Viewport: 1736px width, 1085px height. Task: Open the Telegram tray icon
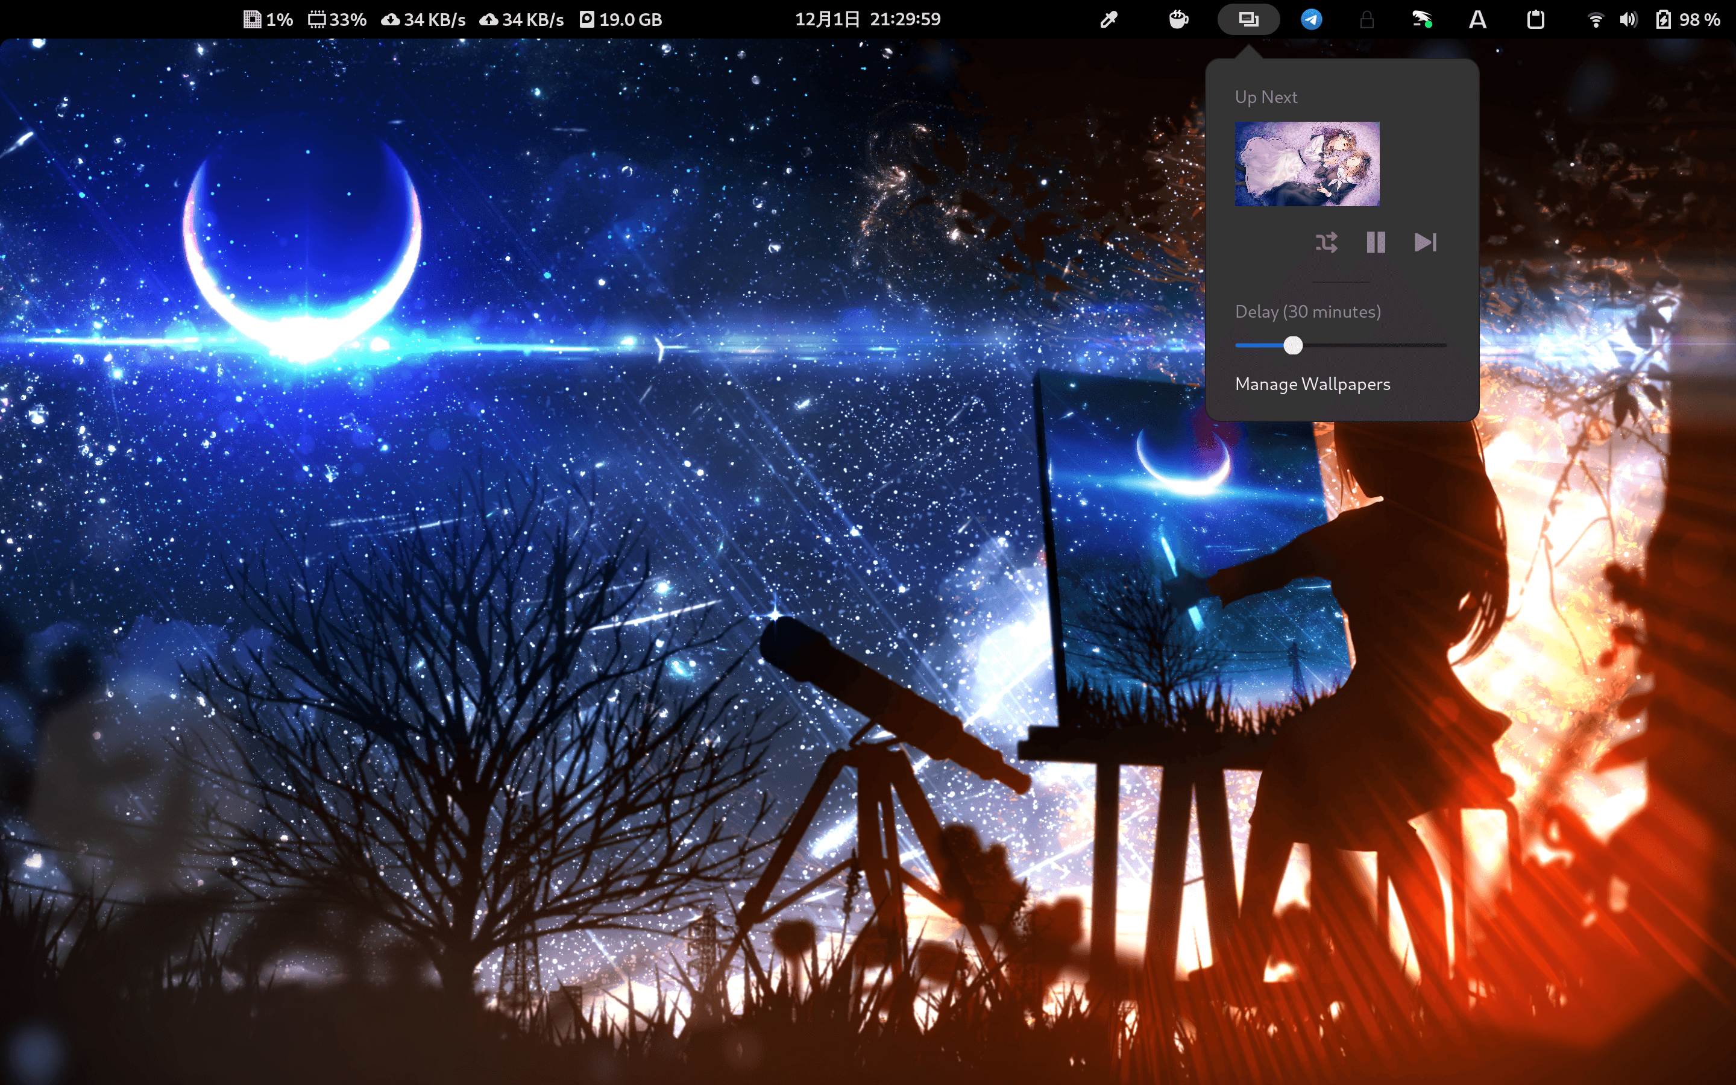(x=1311, y=19)
